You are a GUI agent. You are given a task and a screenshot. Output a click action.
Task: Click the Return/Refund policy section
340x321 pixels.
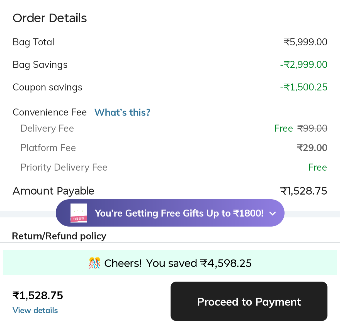(59, 236)
